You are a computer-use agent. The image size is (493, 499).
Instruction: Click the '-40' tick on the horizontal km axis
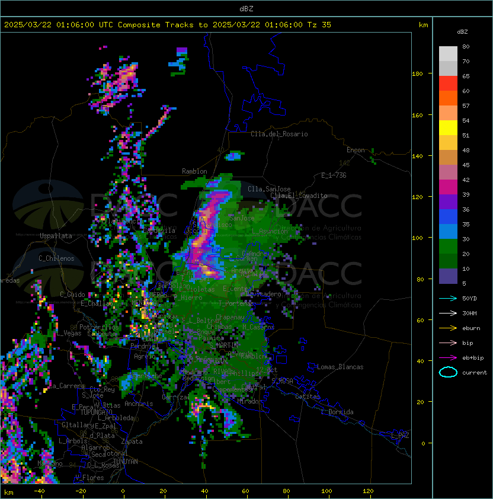(39, 491)
